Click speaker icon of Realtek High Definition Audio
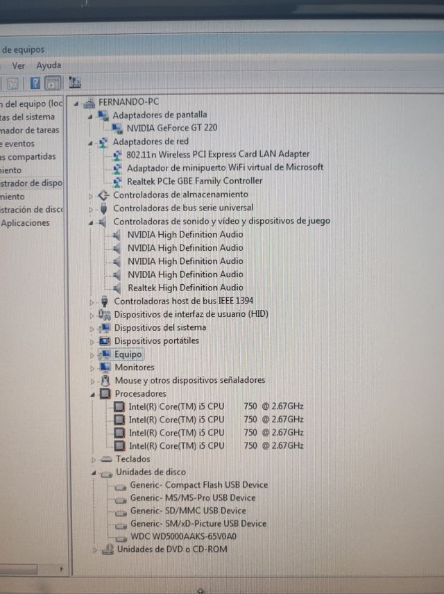Screen dimensions: 444x594 pyautogui.click(x=117, y=288)
